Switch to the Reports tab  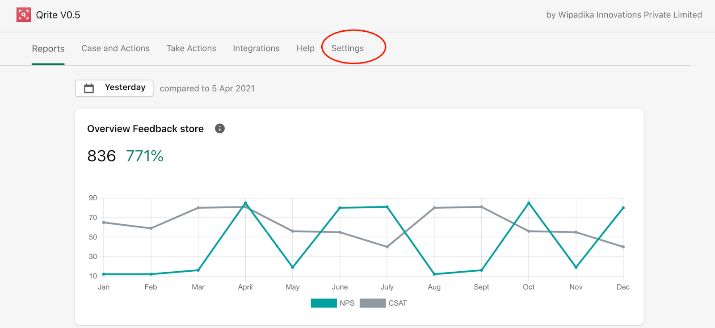(48, 49)
